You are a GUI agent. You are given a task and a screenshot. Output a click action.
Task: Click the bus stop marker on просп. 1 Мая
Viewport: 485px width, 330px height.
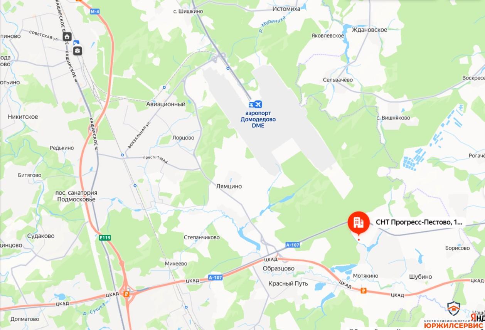[x=122, y=155]
